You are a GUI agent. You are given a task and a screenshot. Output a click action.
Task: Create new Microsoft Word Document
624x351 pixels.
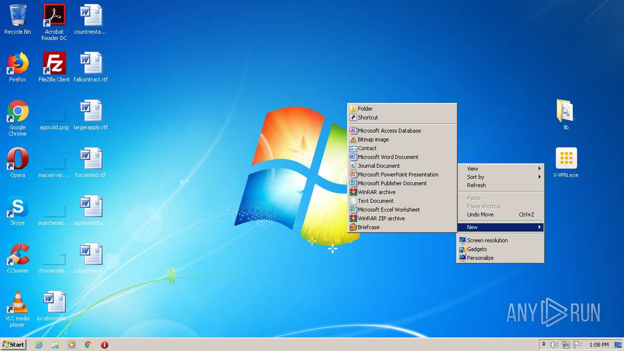point(402,157)
